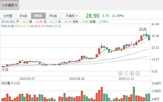Select the 周K线 tab
163x102 pixels.
(38, 15)
